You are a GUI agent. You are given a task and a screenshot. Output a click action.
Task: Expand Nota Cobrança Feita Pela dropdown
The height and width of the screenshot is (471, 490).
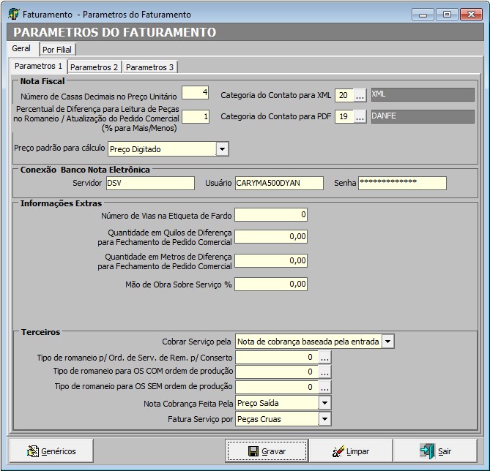pos(324,403)
